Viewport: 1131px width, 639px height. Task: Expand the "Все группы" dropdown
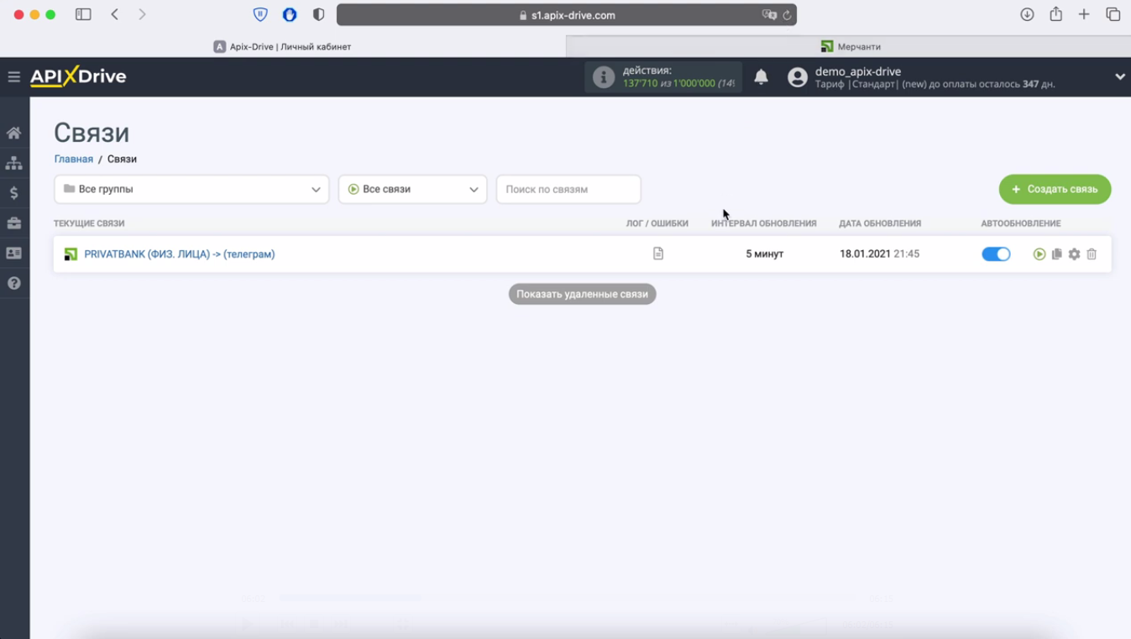tap(191, 189)
